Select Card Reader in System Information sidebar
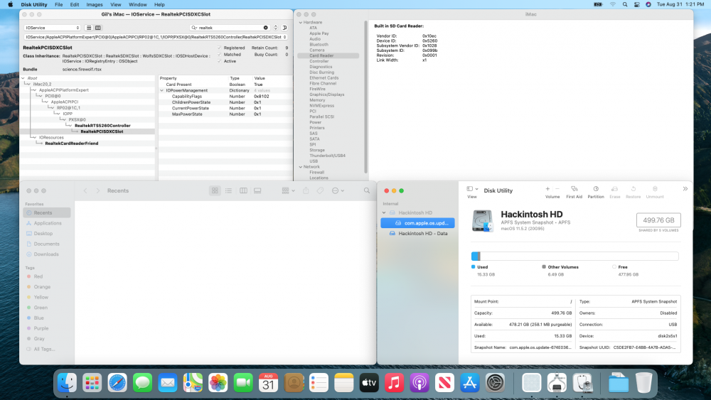This screenshot has height=400, width=711. [x=328, y=55]
